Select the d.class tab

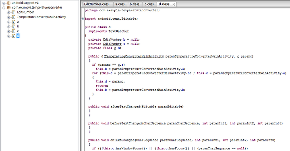164,4
